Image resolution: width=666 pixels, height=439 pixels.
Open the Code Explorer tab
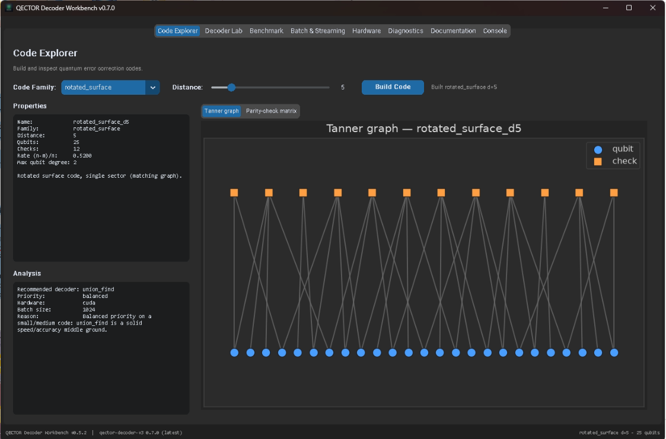(x=177, y=31)
